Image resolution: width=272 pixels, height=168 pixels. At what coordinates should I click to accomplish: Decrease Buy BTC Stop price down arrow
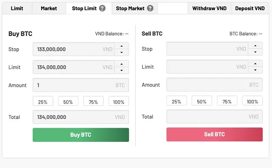tap(122, 52)
